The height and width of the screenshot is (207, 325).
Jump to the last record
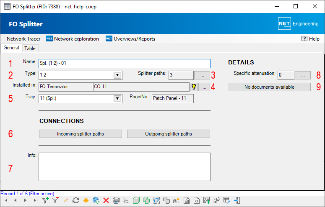[36, 200]
